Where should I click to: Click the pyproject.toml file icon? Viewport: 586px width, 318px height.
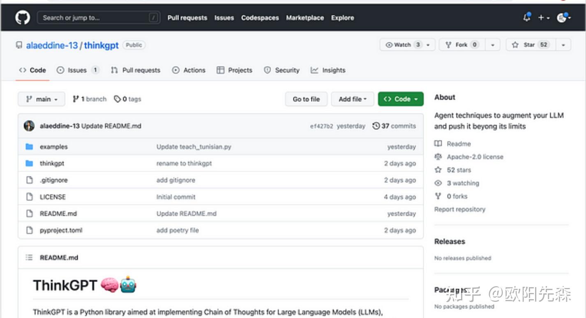(x=29, y=230)
